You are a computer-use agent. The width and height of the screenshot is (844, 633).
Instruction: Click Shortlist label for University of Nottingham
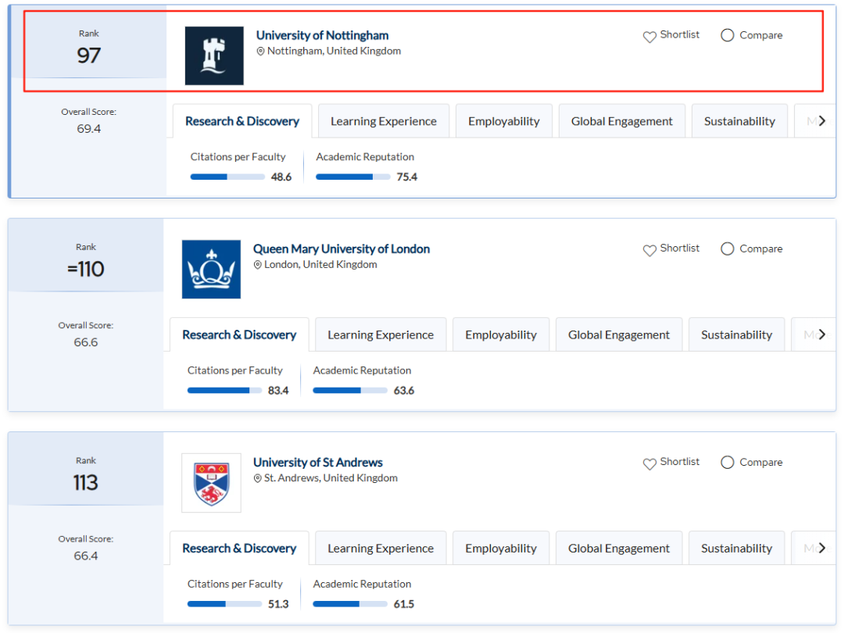click(x=680, y=34)
